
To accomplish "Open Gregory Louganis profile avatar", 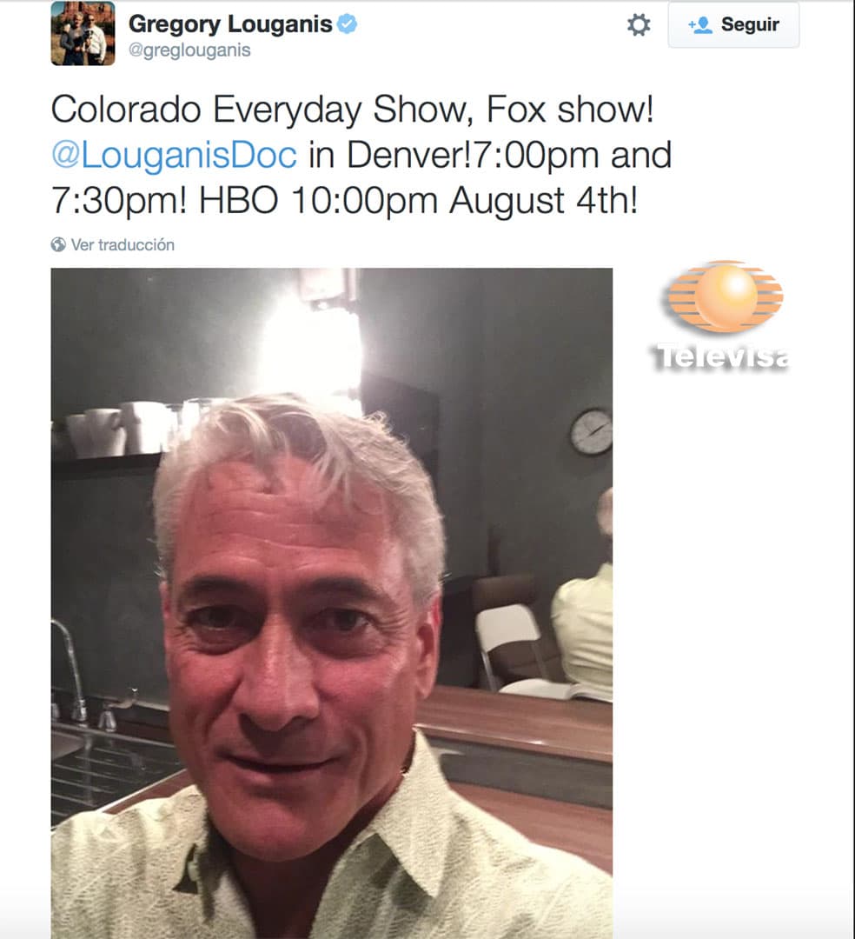I will pos(83,34).
